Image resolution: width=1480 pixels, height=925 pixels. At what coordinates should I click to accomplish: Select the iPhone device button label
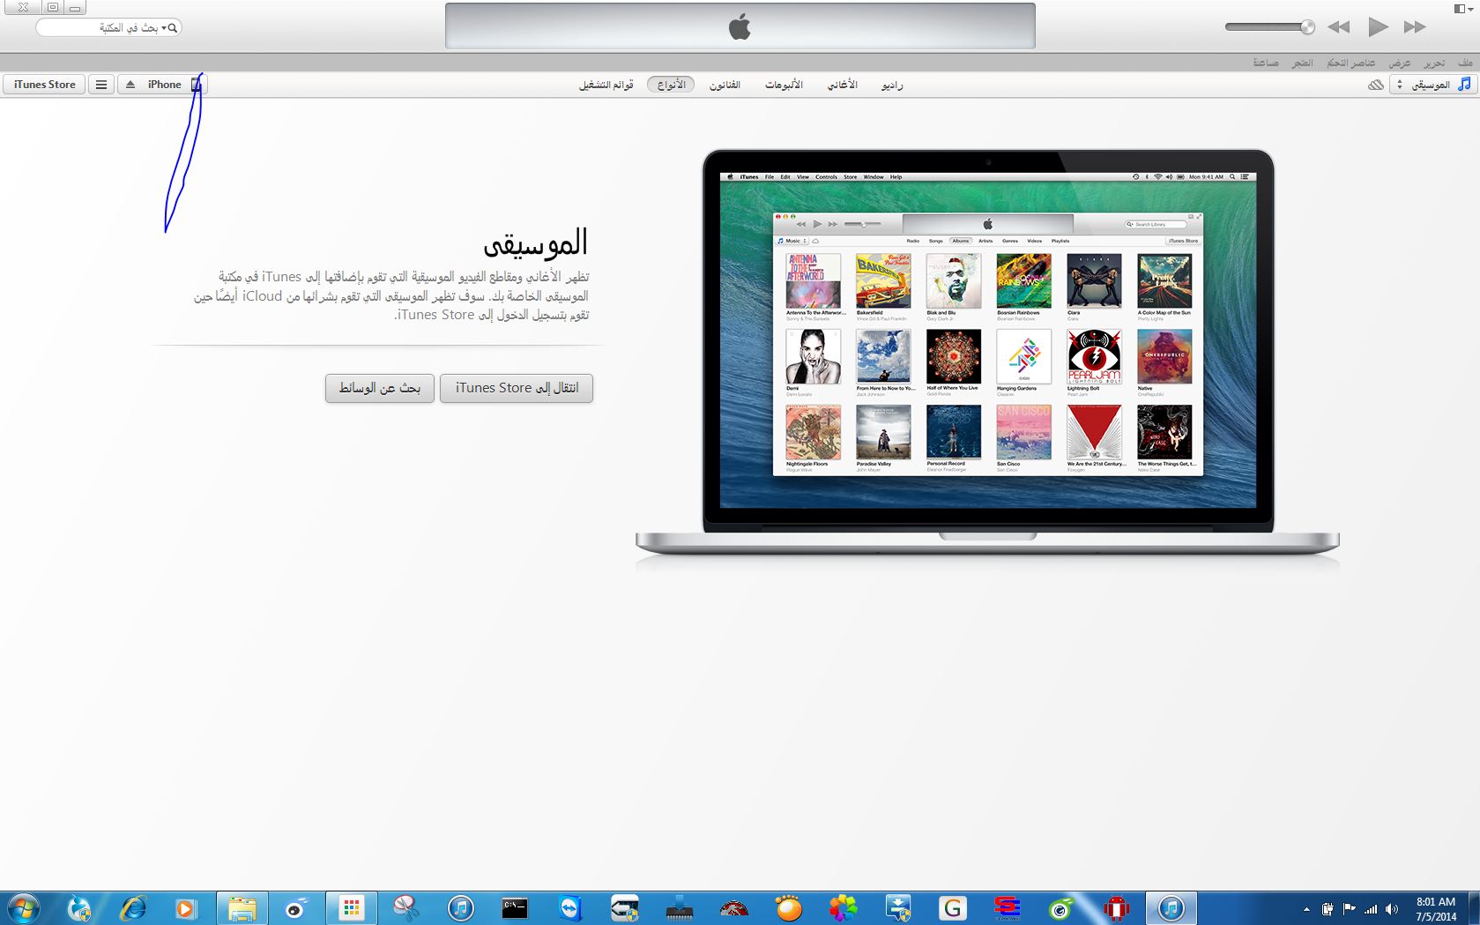[164, 85]
